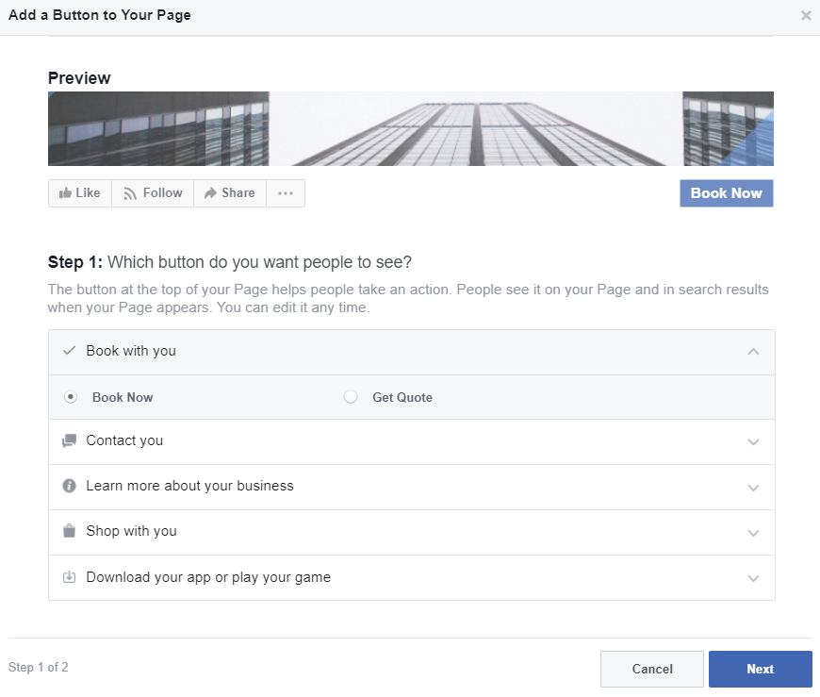Click the Contact you chat bubble icon

coord(69,440)
